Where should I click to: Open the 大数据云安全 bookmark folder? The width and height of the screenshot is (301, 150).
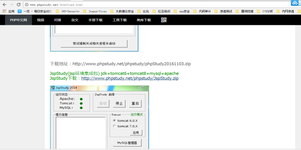[x=122, y=11]
